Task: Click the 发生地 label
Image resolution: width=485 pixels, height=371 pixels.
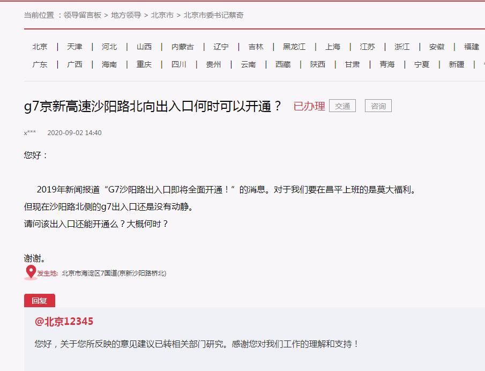Action: click(x=48, y=273)
